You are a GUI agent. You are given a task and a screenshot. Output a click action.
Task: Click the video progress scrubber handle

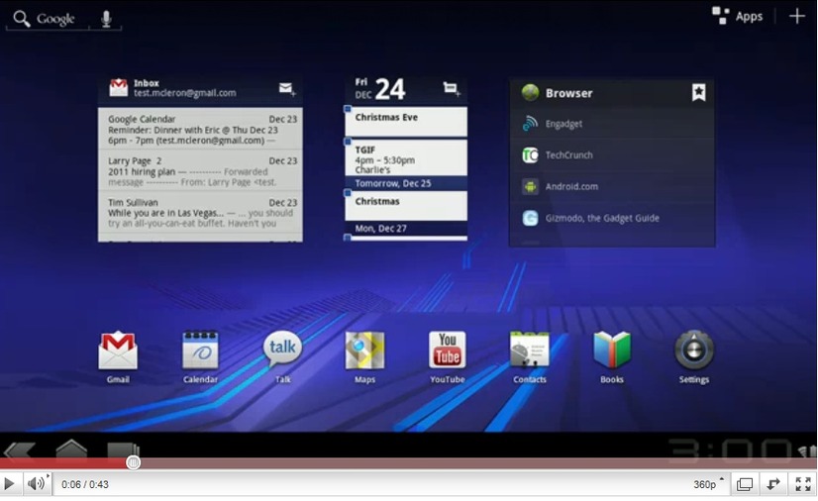tap(133, 462)
